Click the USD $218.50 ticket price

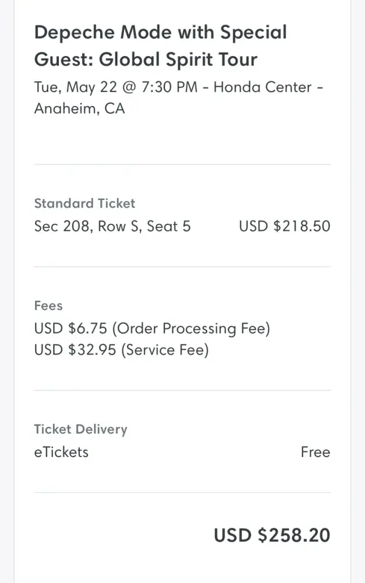[285, 226]
